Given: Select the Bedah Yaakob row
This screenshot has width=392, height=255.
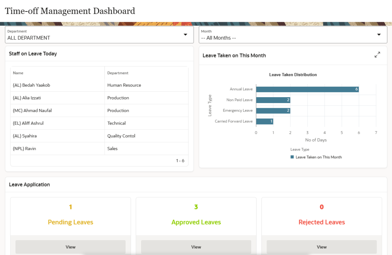Looking at the screenshot, I should (32, 85).
